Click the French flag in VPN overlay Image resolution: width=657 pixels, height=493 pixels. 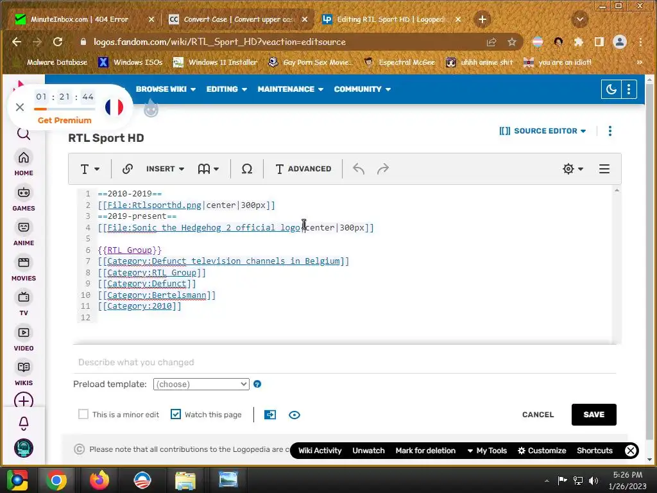pos(114,107)
